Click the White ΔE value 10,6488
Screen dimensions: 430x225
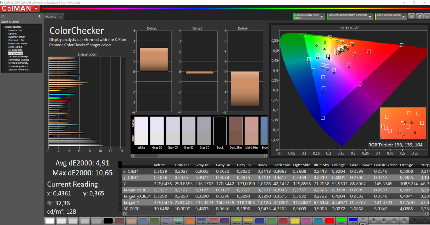[x=161, y=208]
